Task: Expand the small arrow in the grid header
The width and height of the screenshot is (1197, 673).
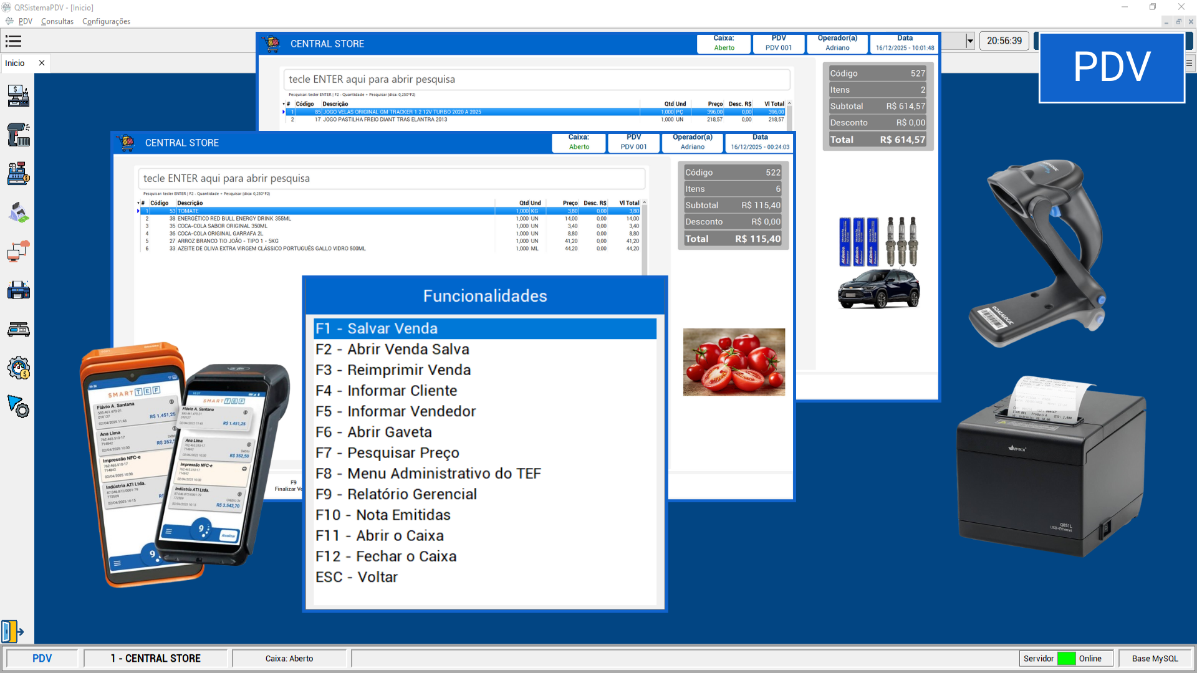Action: (138, 203)
